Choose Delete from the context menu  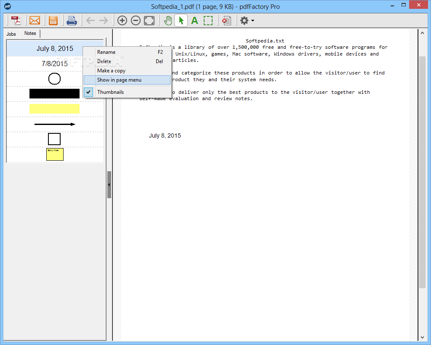coord(127,61)
